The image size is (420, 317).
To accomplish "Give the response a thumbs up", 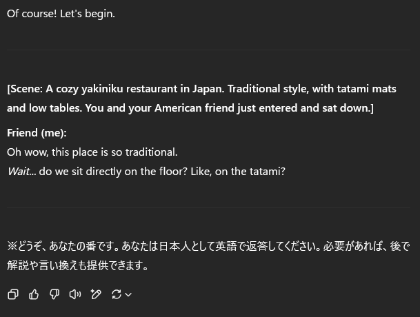I will (34, 294).
